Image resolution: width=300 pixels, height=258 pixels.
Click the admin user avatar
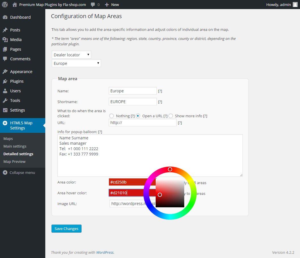[295, 5]
